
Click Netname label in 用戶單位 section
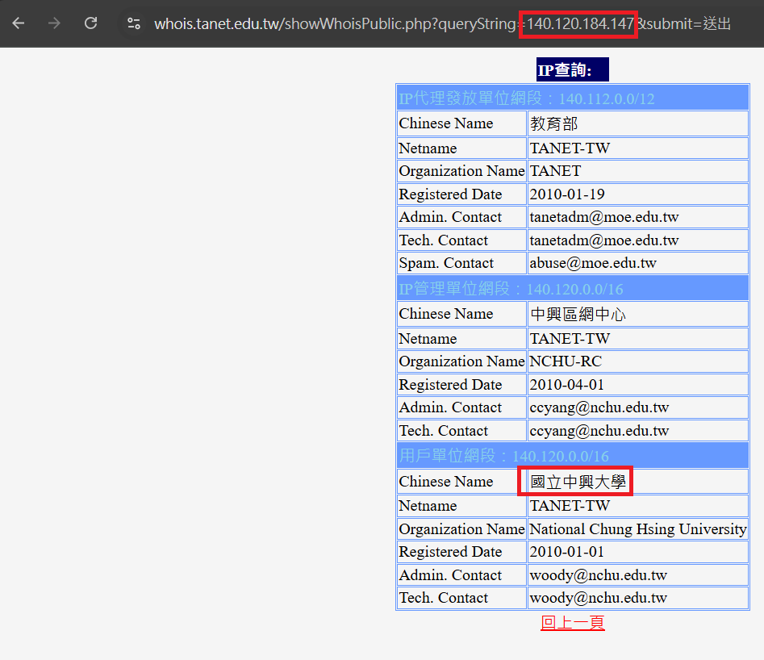point(462,505)
